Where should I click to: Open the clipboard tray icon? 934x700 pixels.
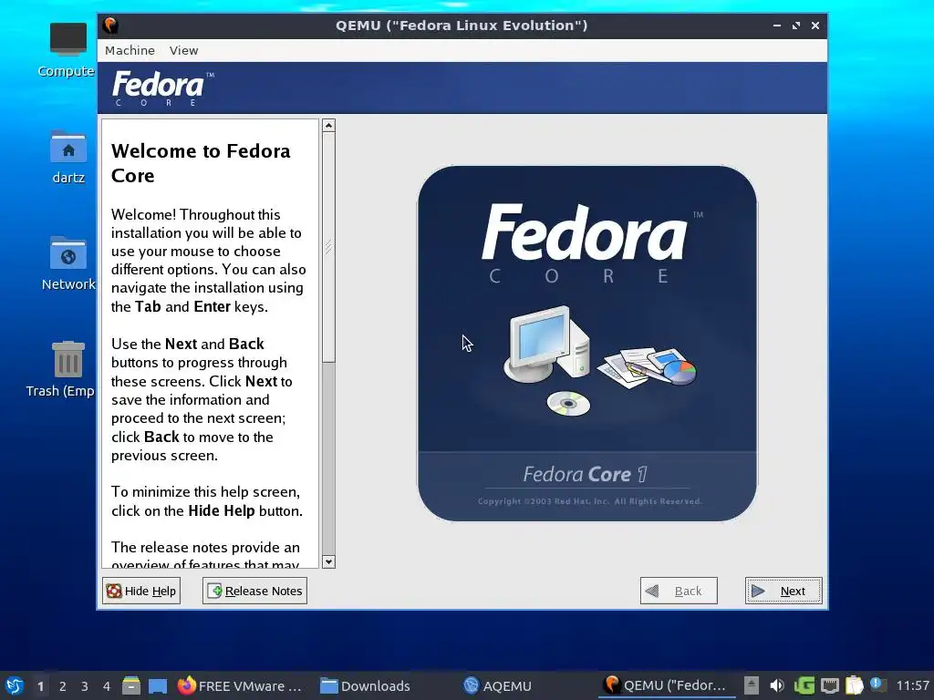coord(854,685)
